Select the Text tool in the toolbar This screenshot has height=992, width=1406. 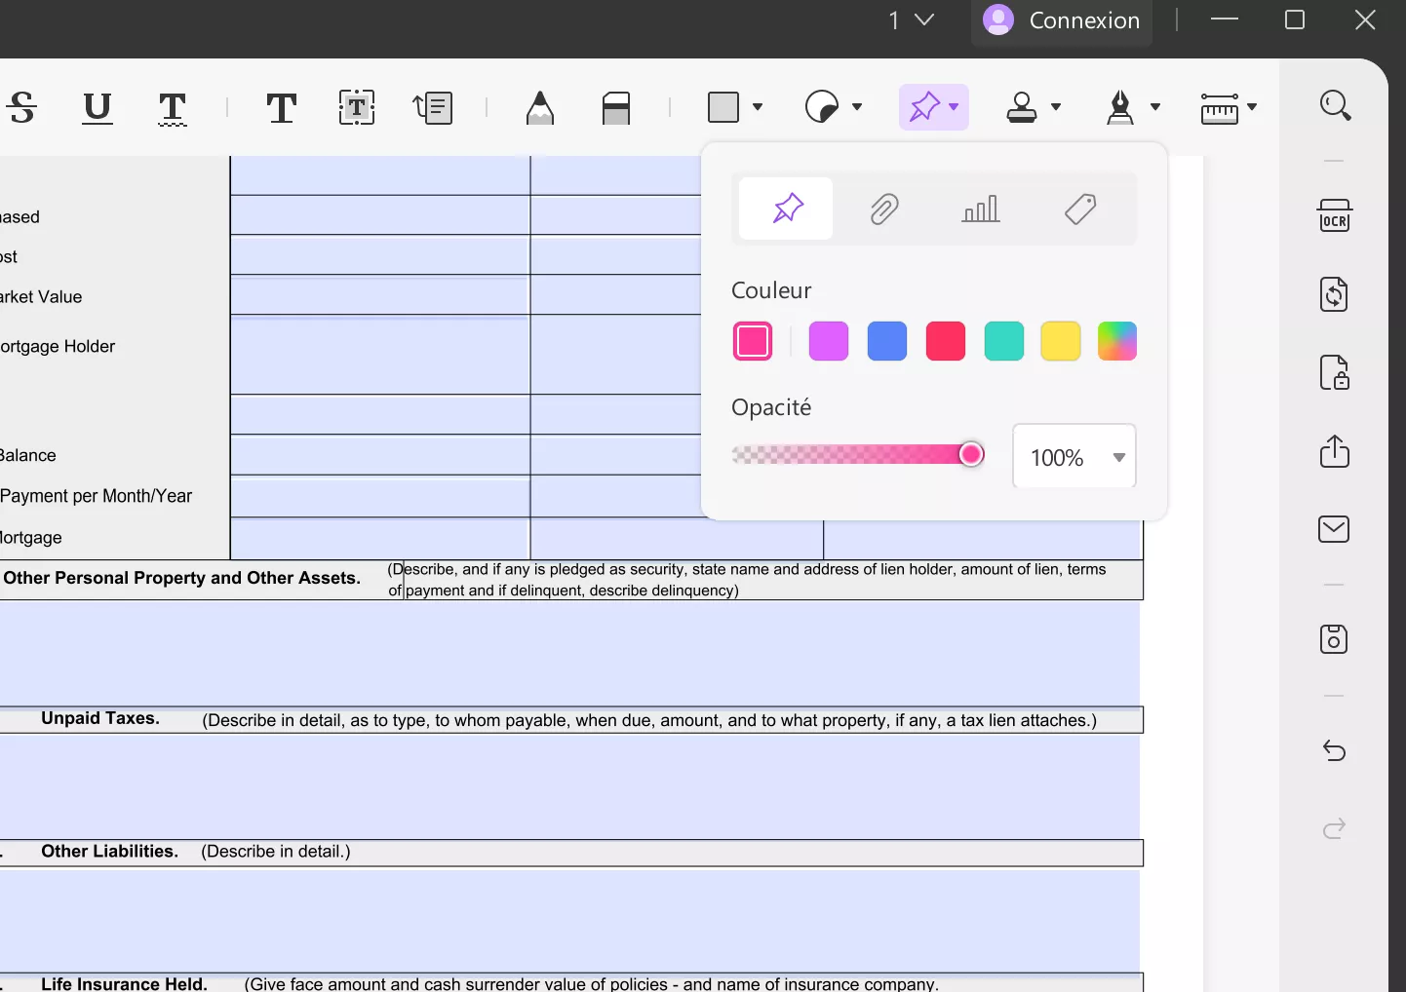tap(282, 108)
